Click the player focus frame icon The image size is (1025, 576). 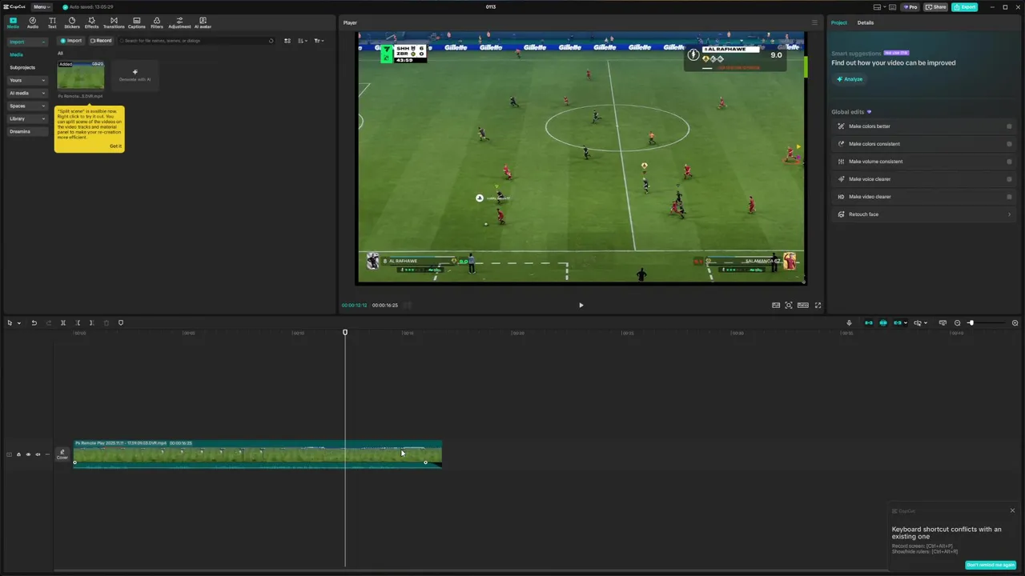(789, 305)
